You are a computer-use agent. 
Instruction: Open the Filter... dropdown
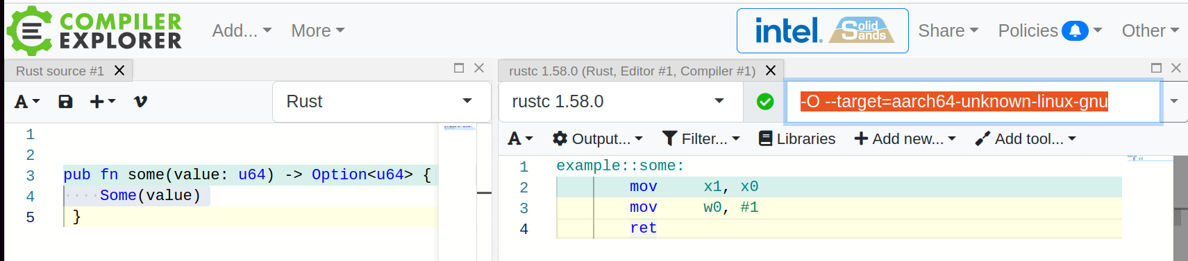click(701, 139)
